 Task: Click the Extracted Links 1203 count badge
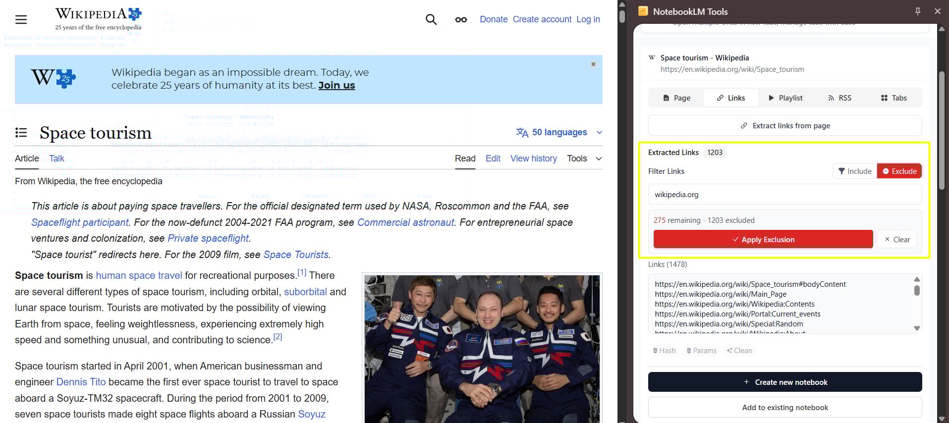click(715, 153)
